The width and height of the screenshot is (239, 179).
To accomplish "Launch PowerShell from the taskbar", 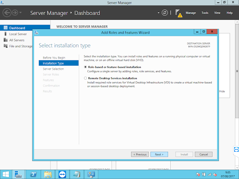I will coord(33,175).
